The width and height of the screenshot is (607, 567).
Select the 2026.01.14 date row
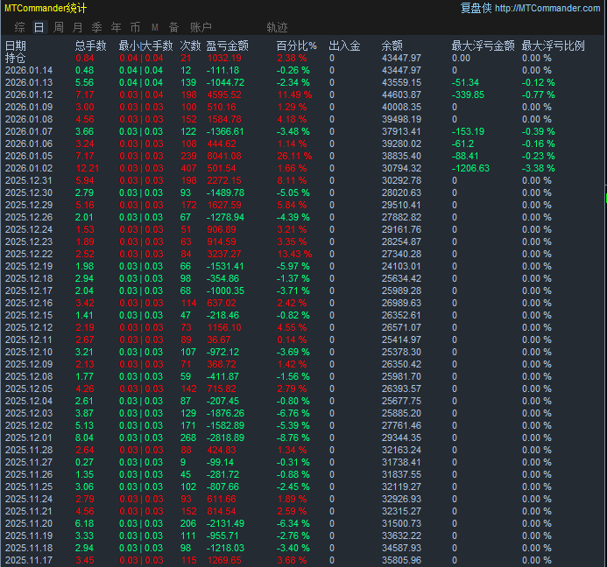point(29,70)
